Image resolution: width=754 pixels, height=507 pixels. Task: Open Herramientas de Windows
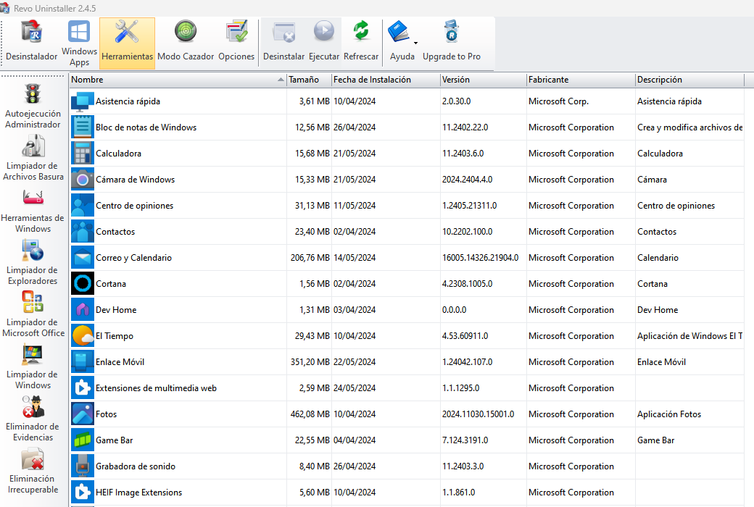[33, 210]
